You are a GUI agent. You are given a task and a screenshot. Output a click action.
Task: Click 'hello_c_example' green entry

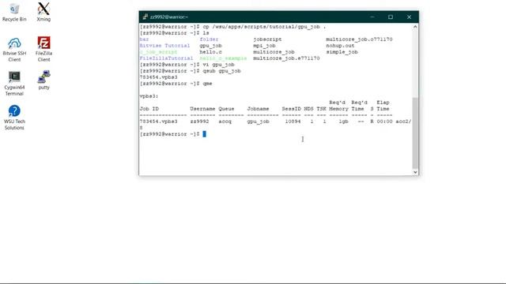(223, 58)
